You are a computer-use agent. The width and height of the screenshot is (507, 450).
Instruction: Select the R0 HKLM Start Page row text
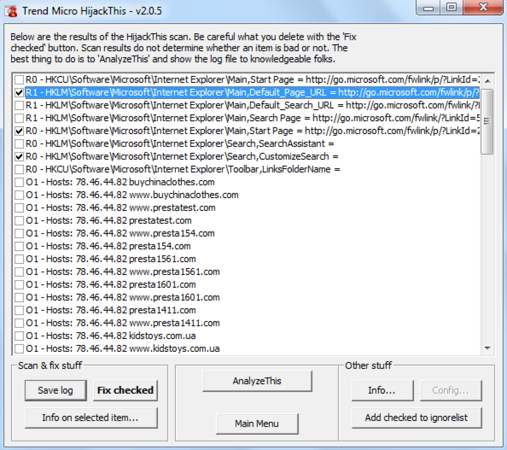point(252,131)
